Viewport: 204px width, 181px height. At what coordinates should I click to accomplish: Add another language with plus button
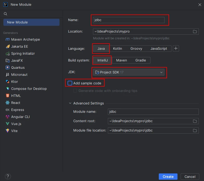pos(176,48)
